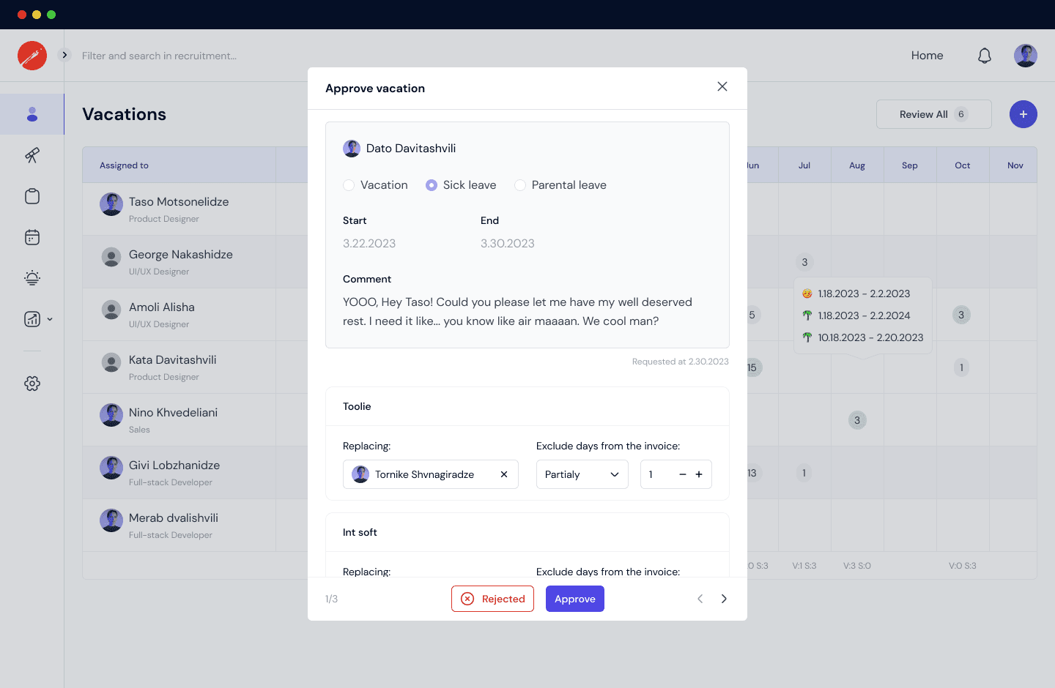This screenshot has width=1055, height=688.
Task: Choose Parental leave for Dato
Action: (520, 185)
